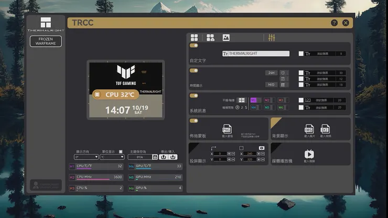
Task: Open custom text font selector size 9
Action: [325, 54]
